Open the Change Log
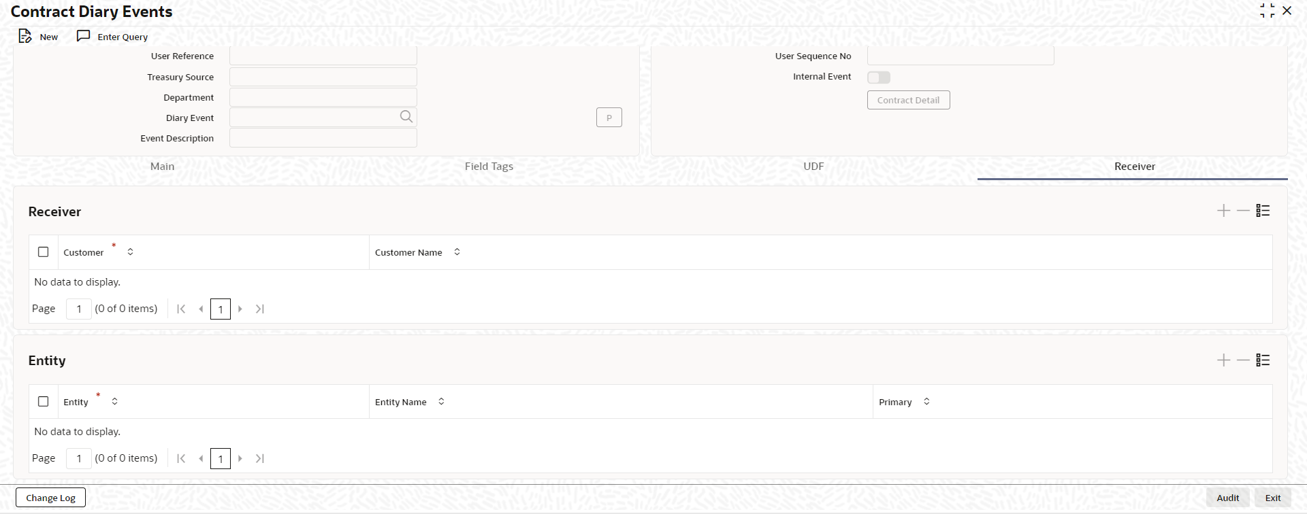Viewport: 1307px width, 514px height. [51, 498]
